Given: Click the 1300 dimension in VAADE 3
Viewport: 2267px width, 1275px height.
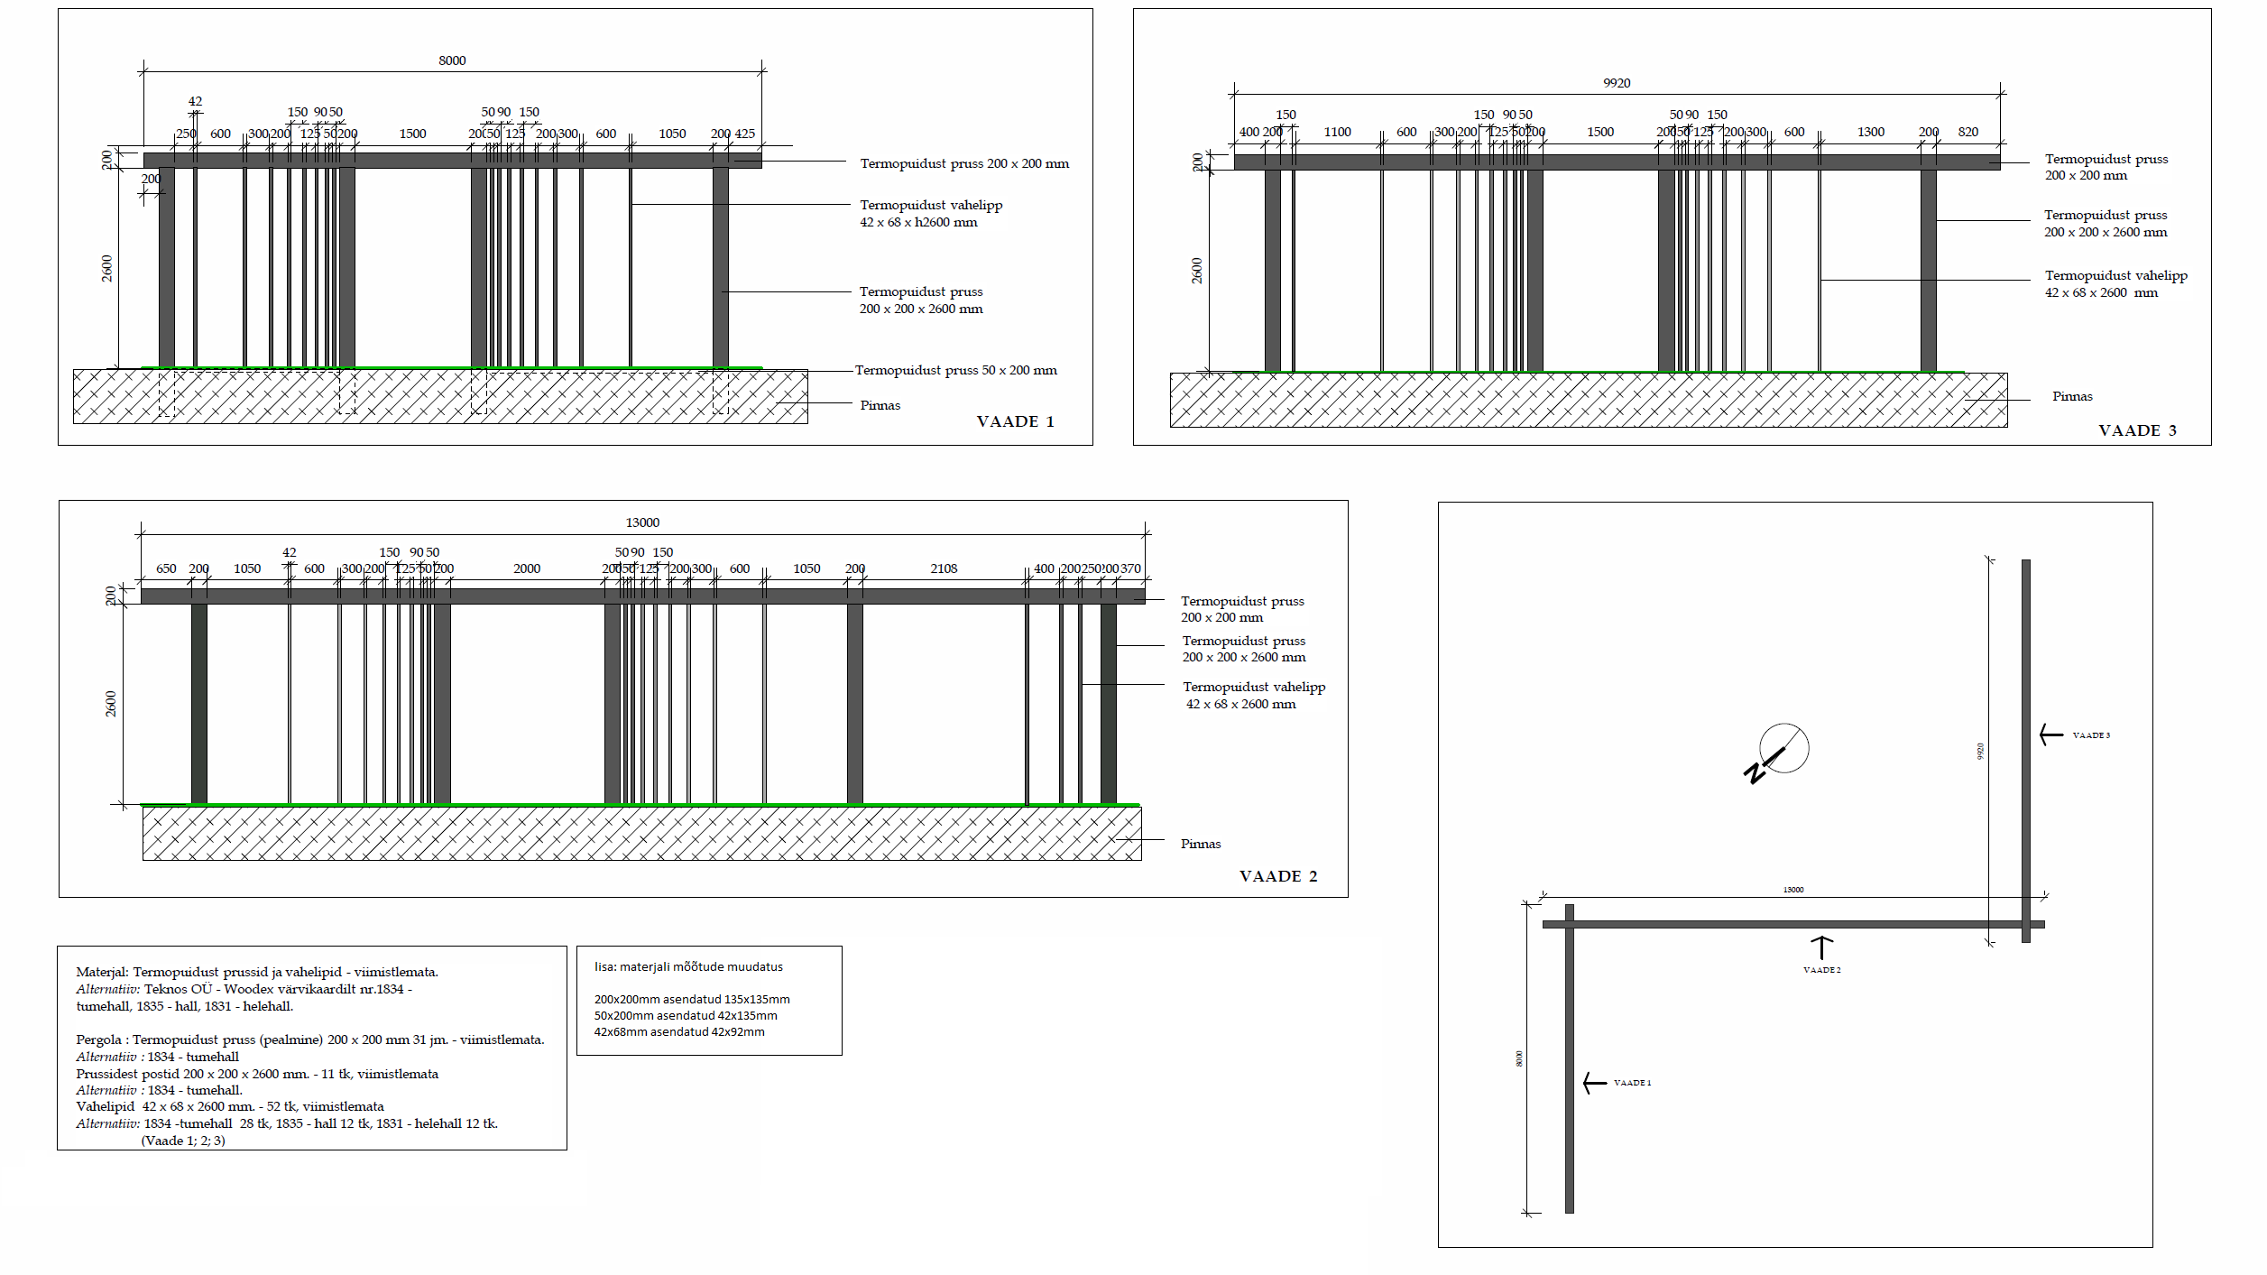Looking at the screenshot, I should tap(1870, 132).
